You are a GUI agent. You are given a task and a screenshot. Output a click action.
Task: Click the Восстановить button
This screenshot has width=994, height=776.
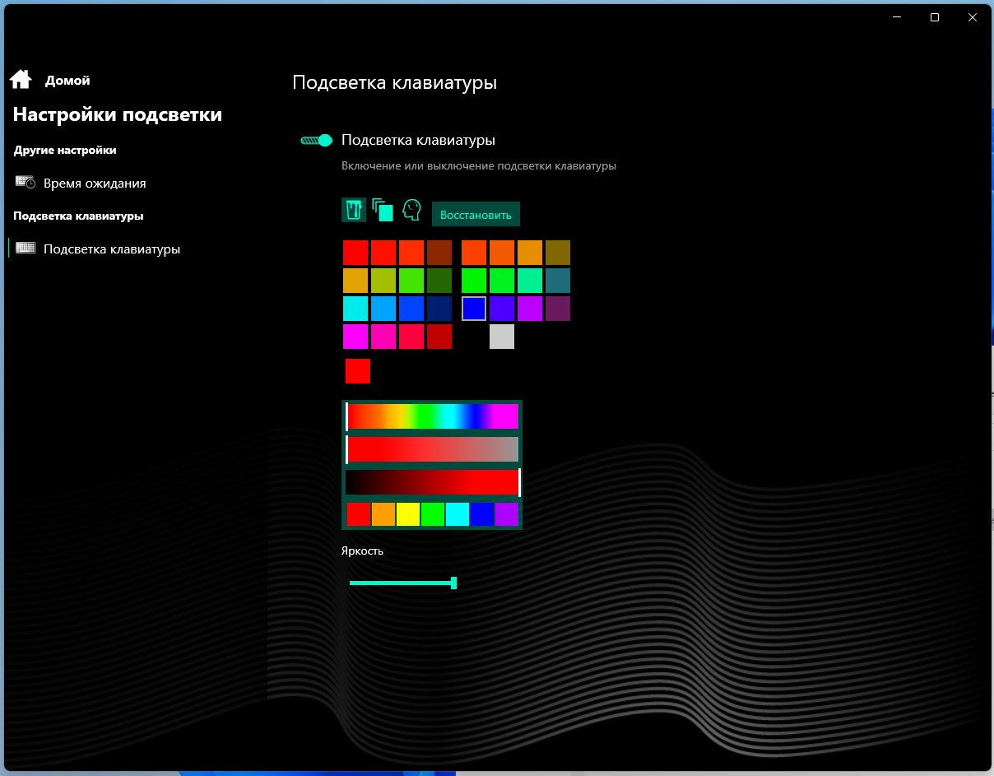tap(476, 214)
